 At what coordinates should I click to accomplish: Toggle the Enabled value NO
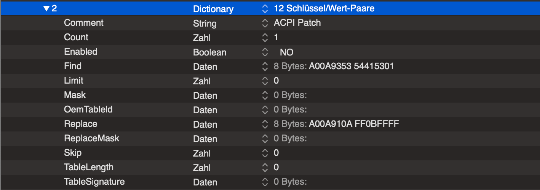286,52
